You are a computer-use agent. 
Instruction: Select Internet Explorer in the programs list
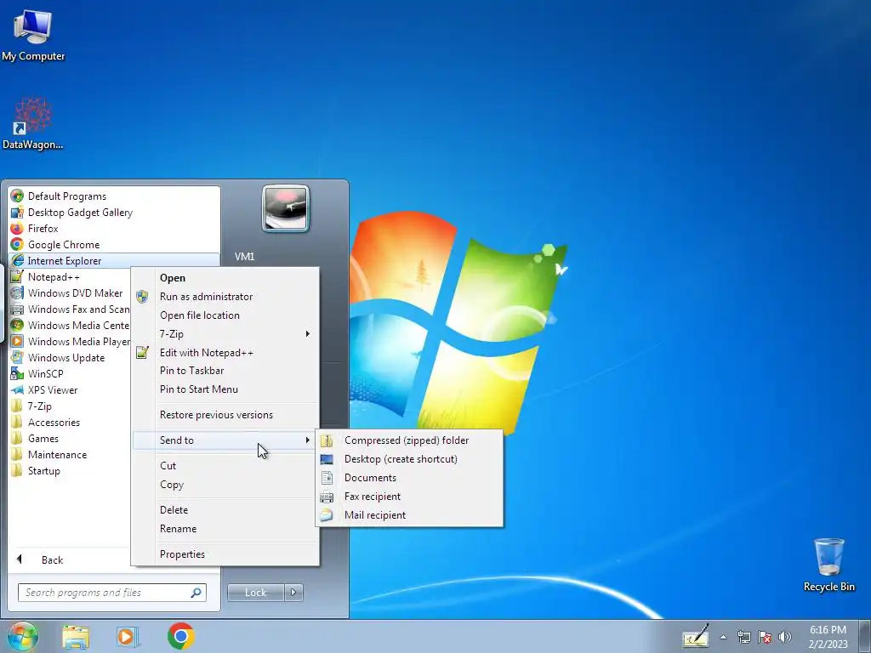(114, 260)
